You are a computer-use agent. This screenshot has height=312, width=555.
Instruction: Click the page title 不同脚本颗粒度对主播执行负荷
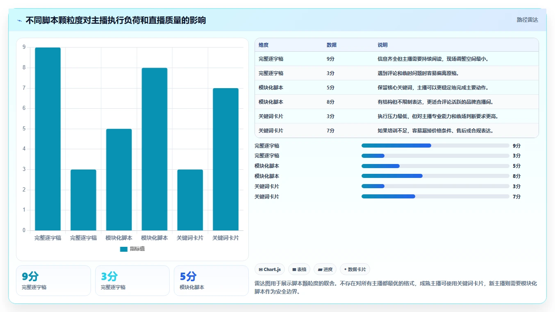(x=116, y=20)
